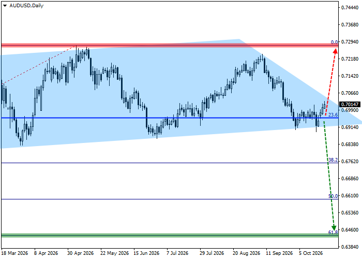Click the 18 Mar 2026 date label

tap(15, 253)
